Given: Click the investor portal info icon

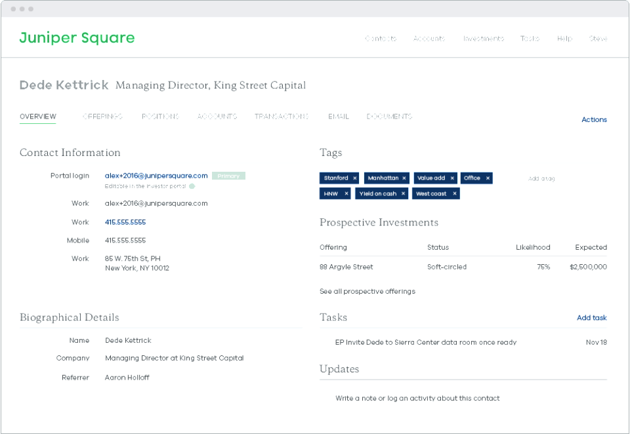Looking at the screenshot, I should coord(192,186).
